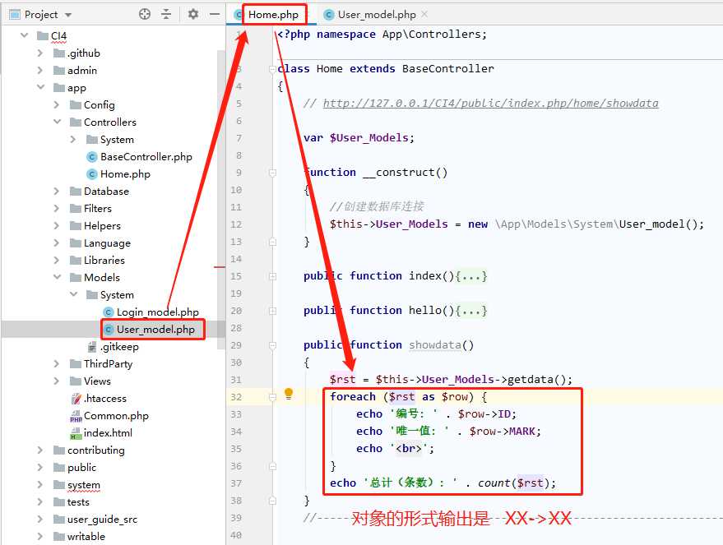This screenshot has height=545, width=723.
Task: Select BaseController.php in project tree
Action: (x=146, y=157)
